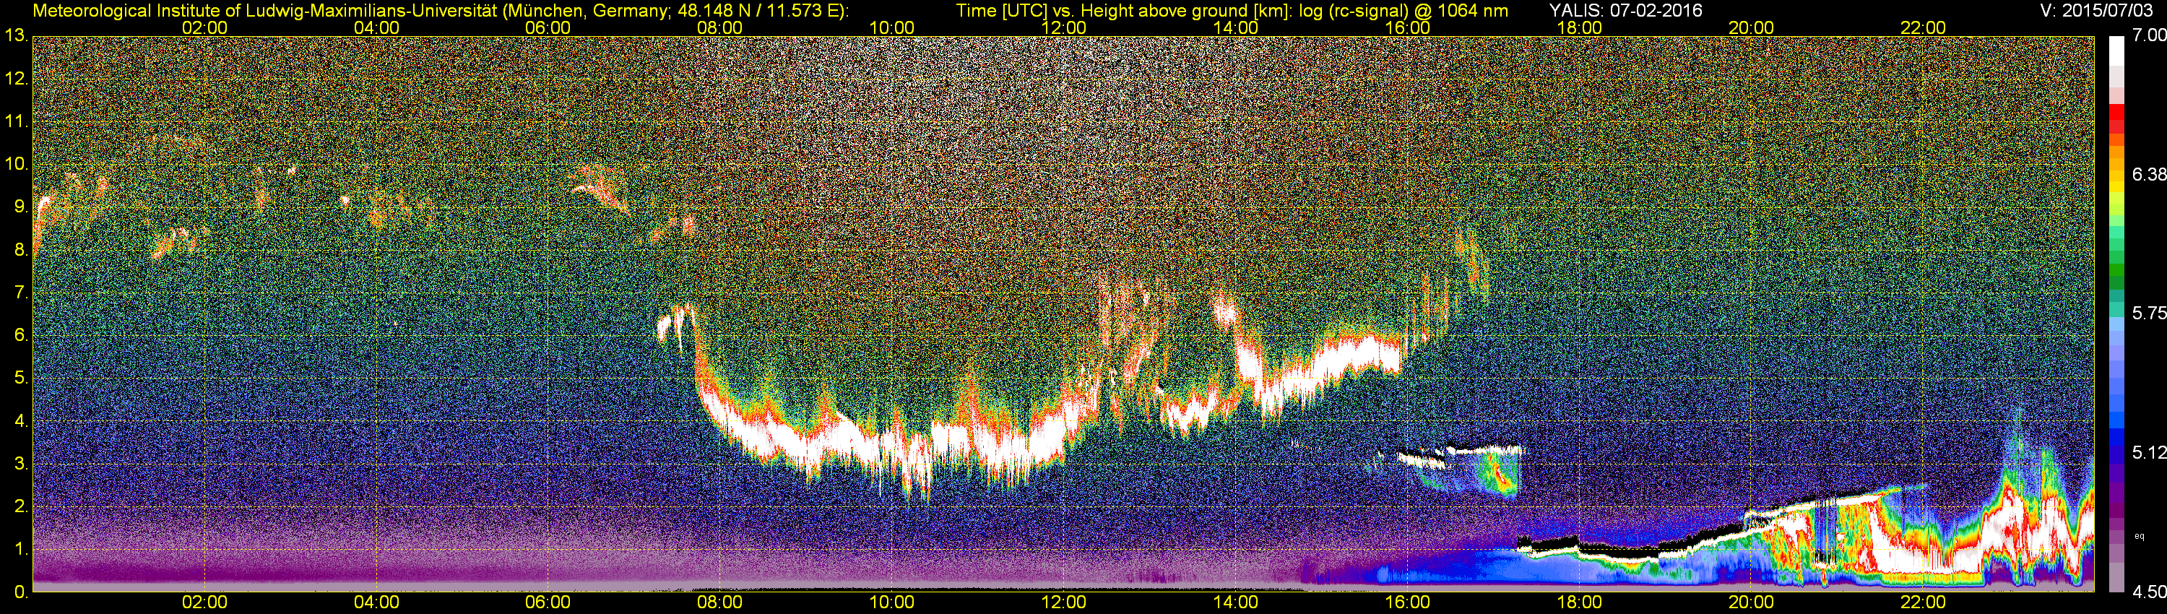The width and height of the screenshot is (2167, 614).
Task: Click the 7.00 value on the colorbar
Action: coord(2148,35)
